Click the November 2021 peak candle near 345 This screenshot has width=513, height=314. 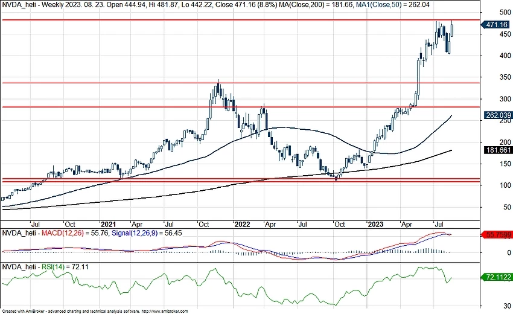pyautogui.click(x=218, y=88)
